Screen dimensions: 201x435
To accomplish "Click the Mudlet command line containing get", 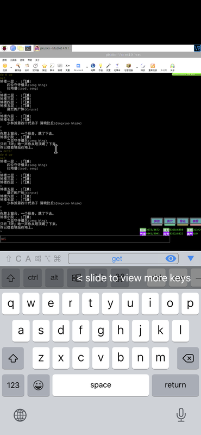I will (x=85, y=239).
